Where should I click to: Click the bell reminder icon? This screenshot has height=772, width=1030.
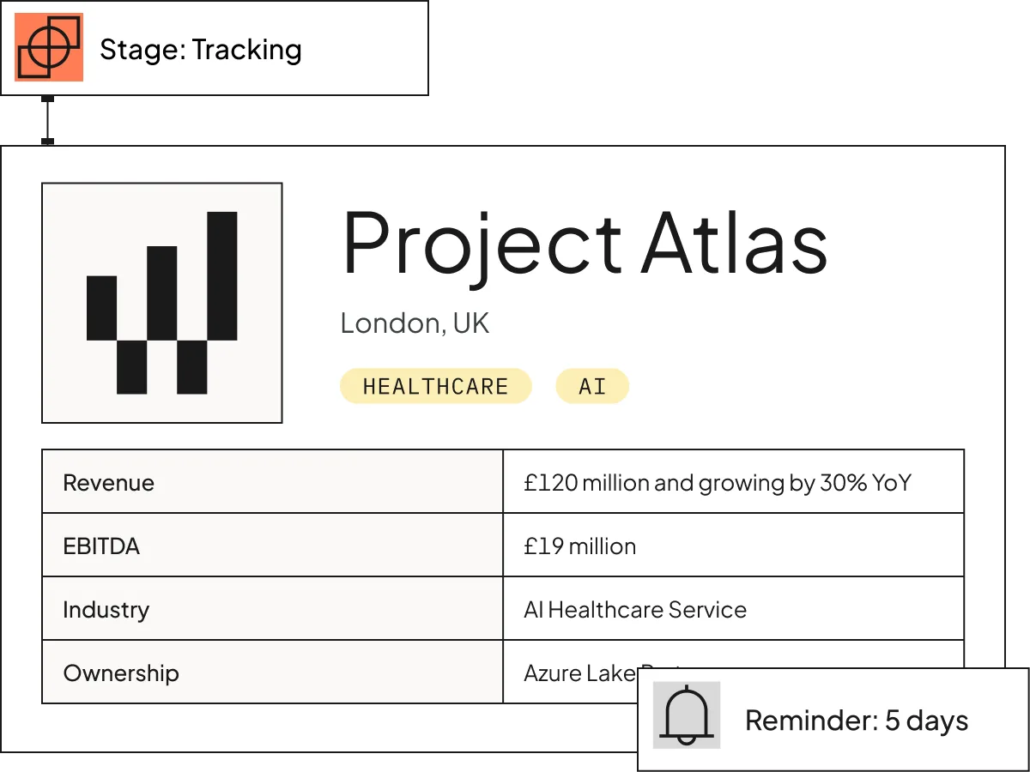pyautogui.click(x=687, y=715)
